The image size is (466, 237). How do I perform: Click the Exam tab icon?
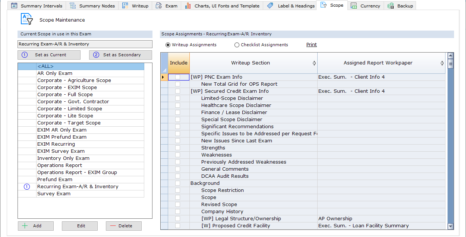click(x=159, y=6)
